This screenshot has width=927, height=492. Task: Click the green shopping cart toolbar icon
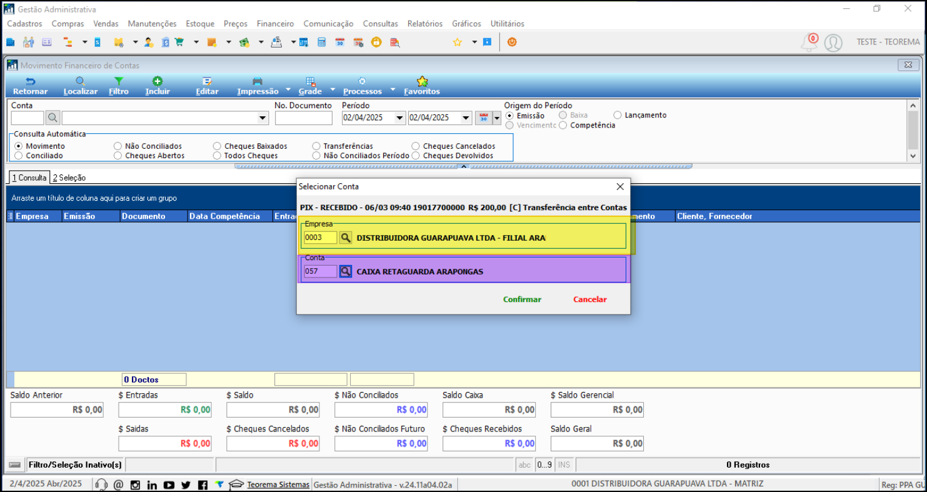click(179, 42)
